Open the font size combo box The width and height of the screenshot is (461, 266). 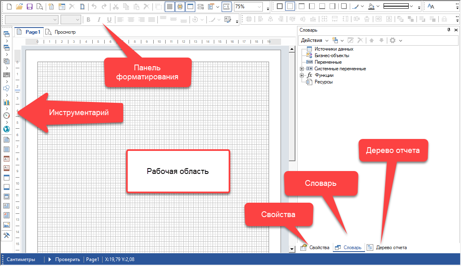[x=70, y=20]
